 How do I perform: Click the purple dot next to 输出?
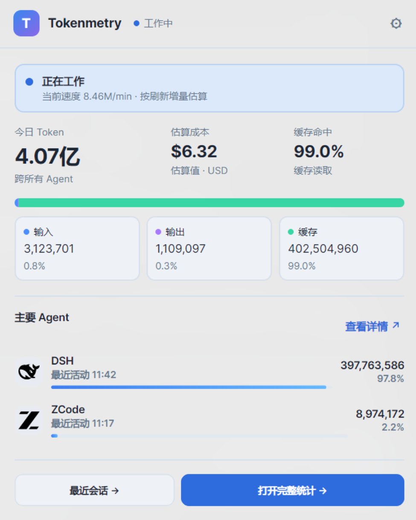point(158,232)
